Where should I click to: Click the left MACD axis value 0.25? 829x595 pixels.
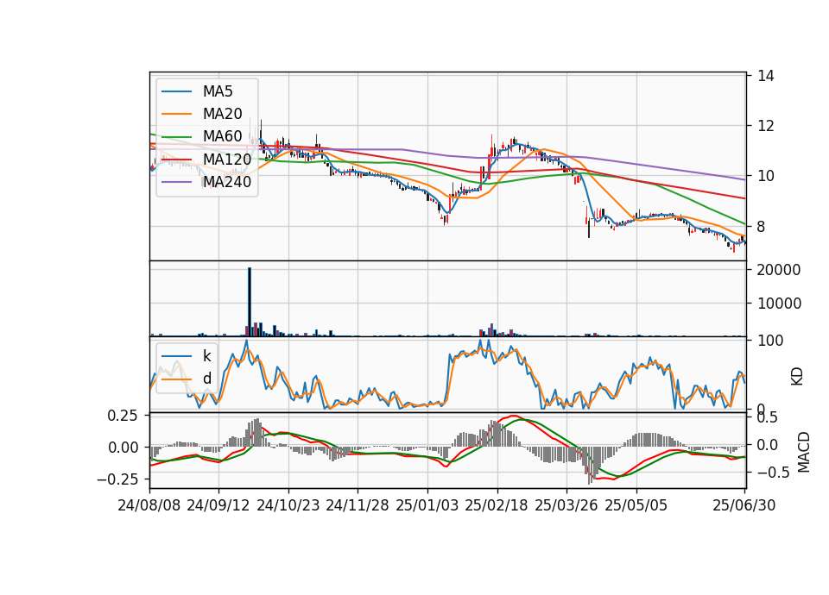[x=123, y=416]
